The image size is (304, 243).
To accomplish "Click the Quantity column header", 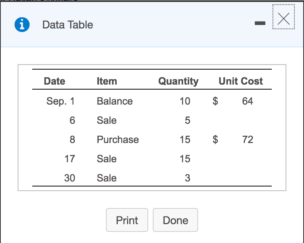I will 178,81.
